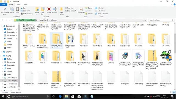Screen dimensions: 176x99
Task: Expand Local Disk (C:) in sidebar
Action: (2, 78)
